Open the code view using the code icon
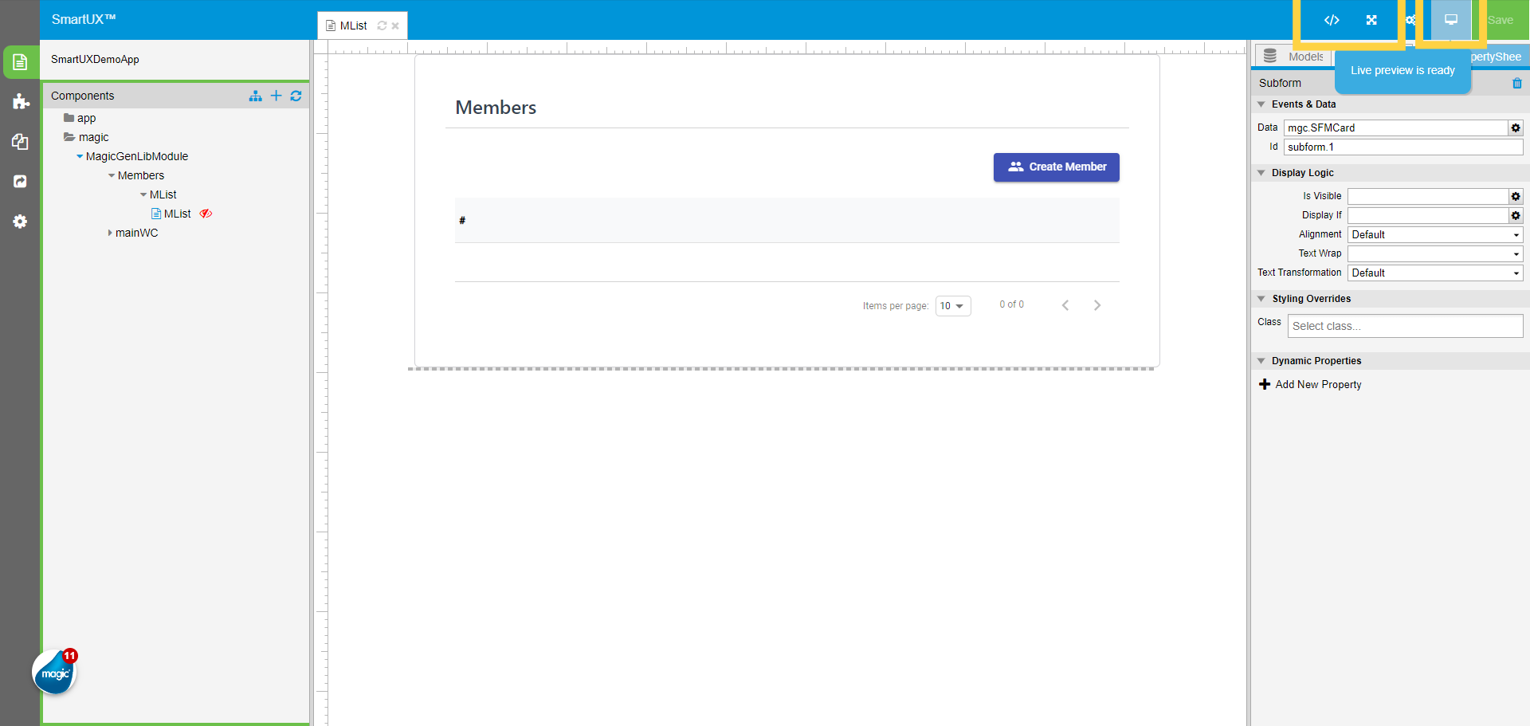Viewport: 1530px width, 726px height. [x=1332, y=20]
